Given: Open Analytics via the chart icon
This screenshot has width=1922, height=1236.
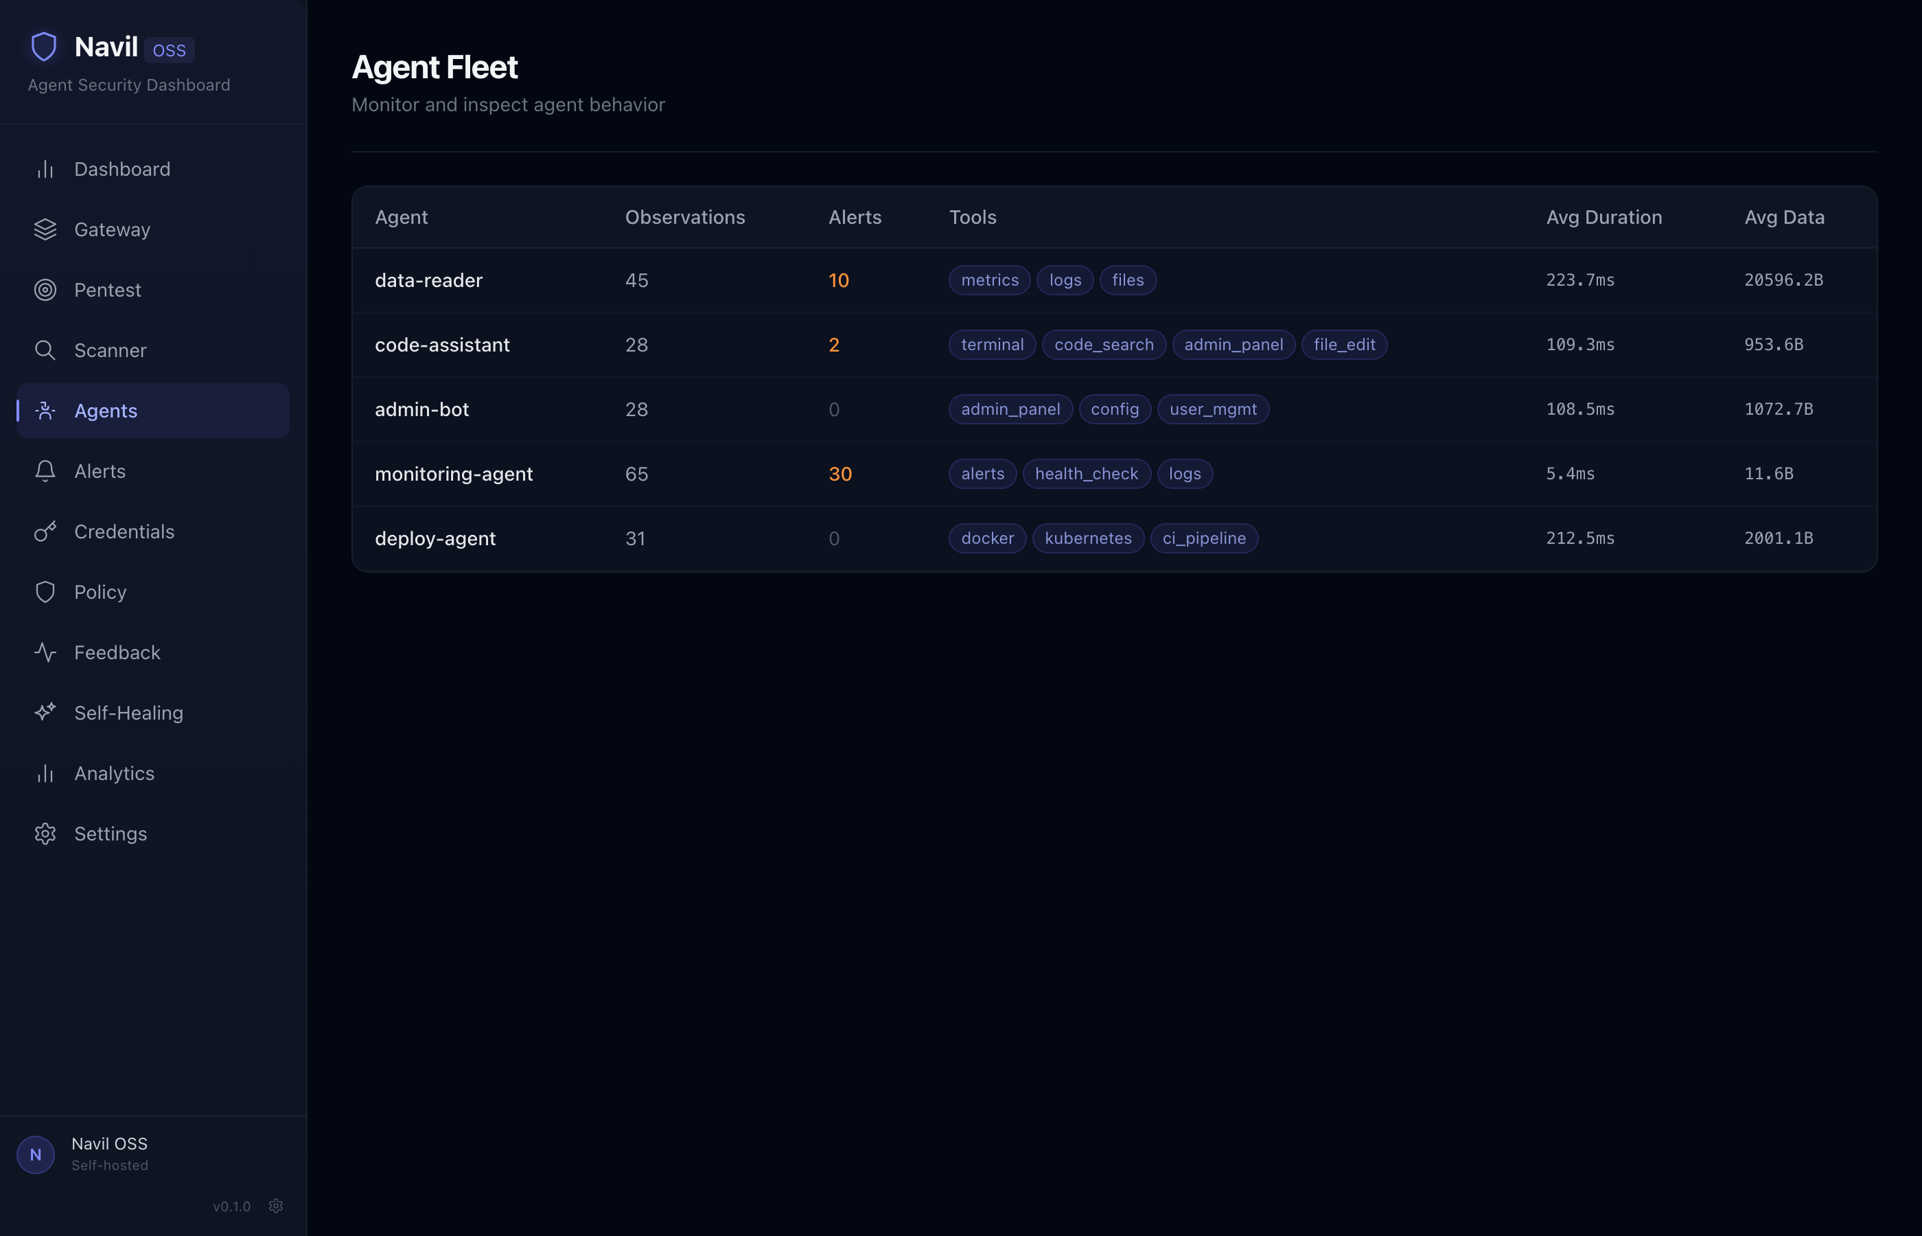Looking at the screenshot, I should [45, 773].
